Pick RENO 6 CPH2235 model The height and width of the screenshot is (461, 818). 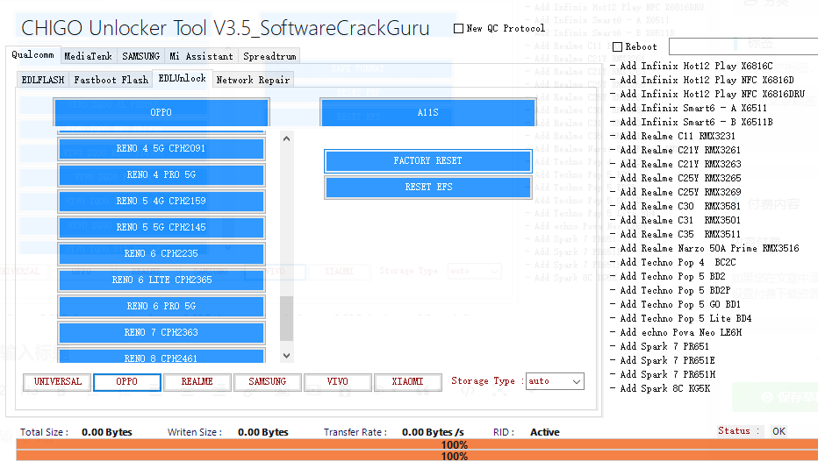161,253
